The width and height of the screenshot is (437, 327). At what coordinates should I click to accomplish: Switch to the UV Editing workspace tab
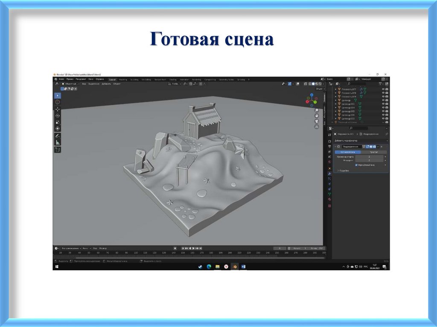pos(146,80)
